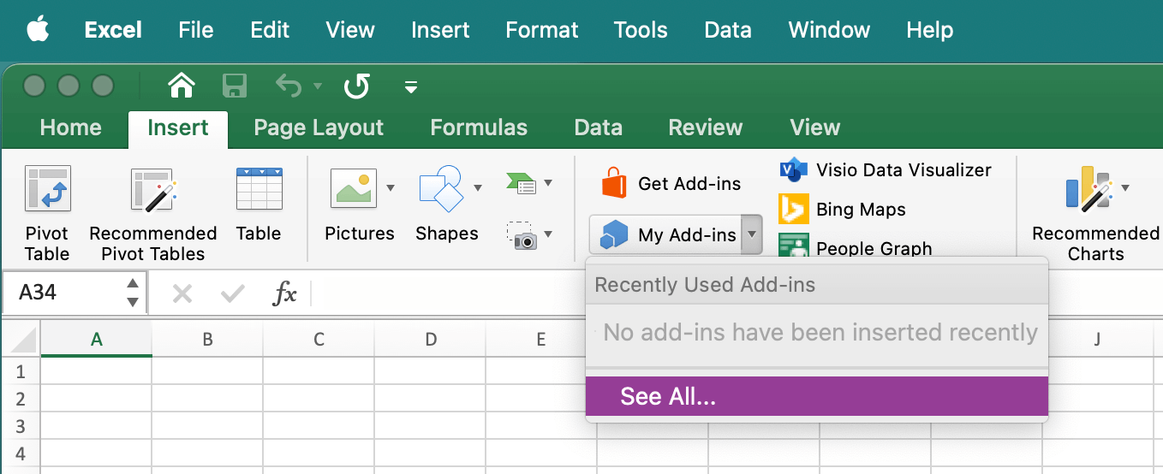The width and height of the screenshot is (1163, 474).
Task: Open the View menu in menu bar
Action: point(350,30)
